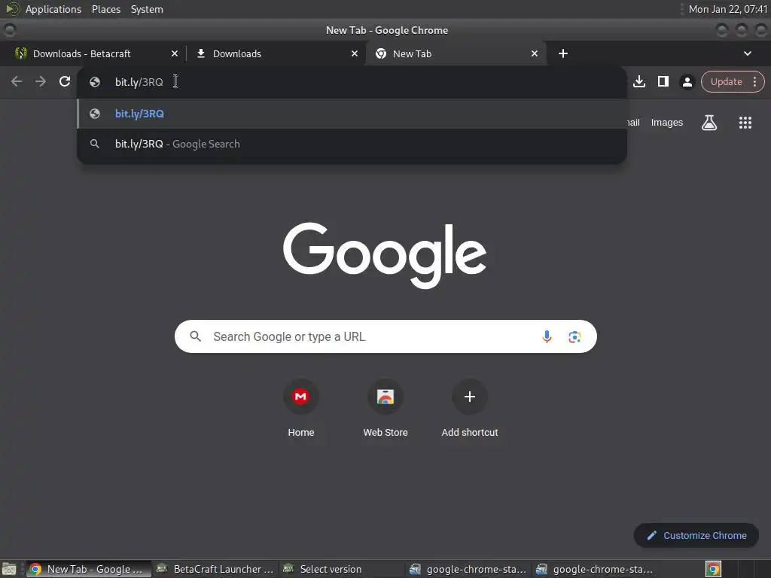Click in the address bar text
The width and height of the screenshot is (771, 578).
[x=139, y=82]
